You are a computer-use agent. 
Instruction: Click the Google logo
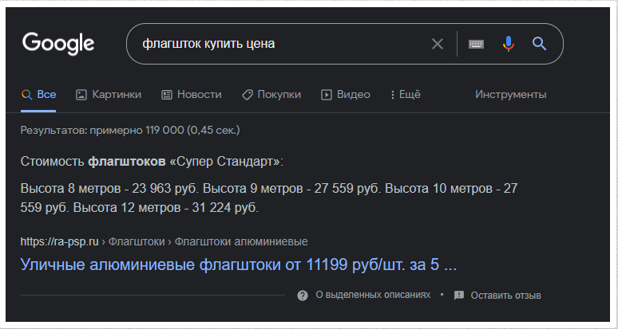tap(58, 44)
